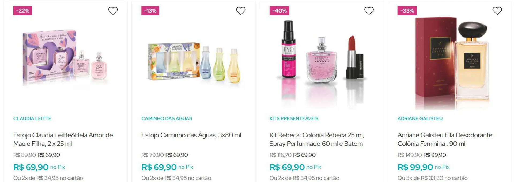514x182 pixels.
Task: Open the KITS PRESENTEÁVEIS category link
Action: click(x=294, y=118)
